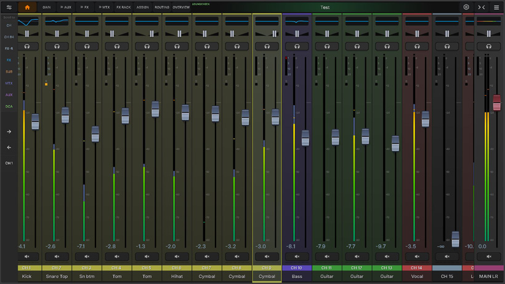Mute the CH 11 Guitar channel
Image resolution: width=505 pixels, height=284 pixels.
327,256
